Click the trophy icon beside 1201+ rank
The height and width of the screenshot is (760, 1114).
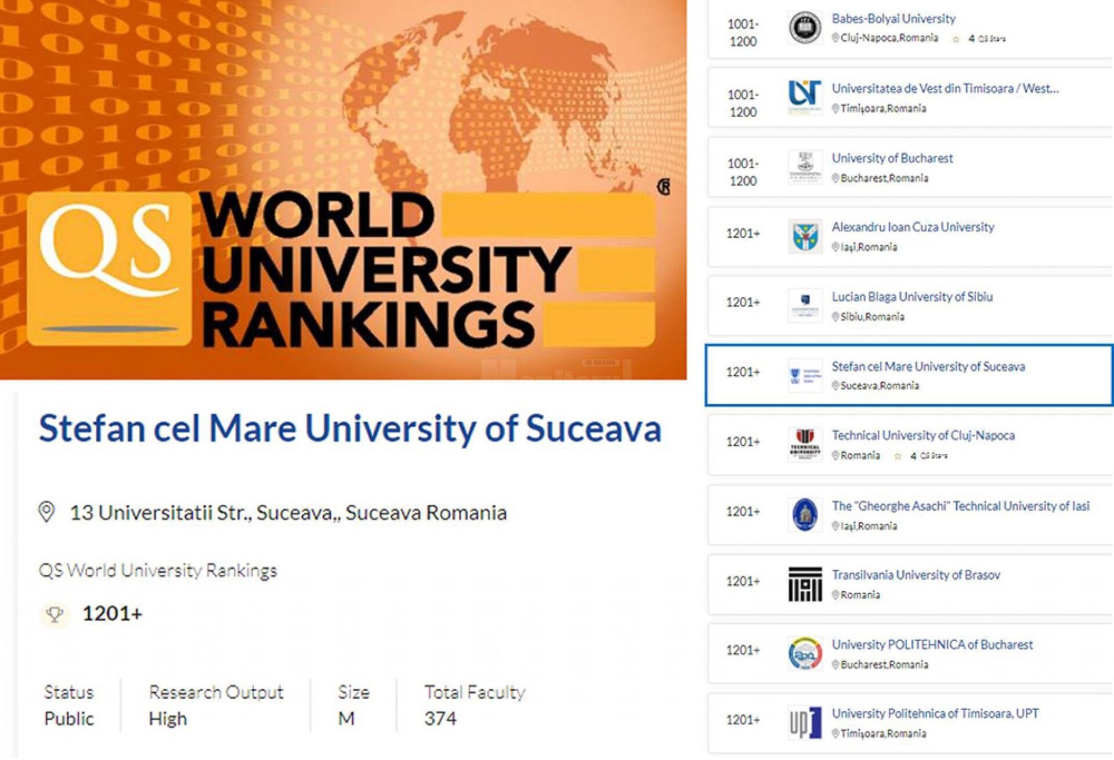click(55, 614)
